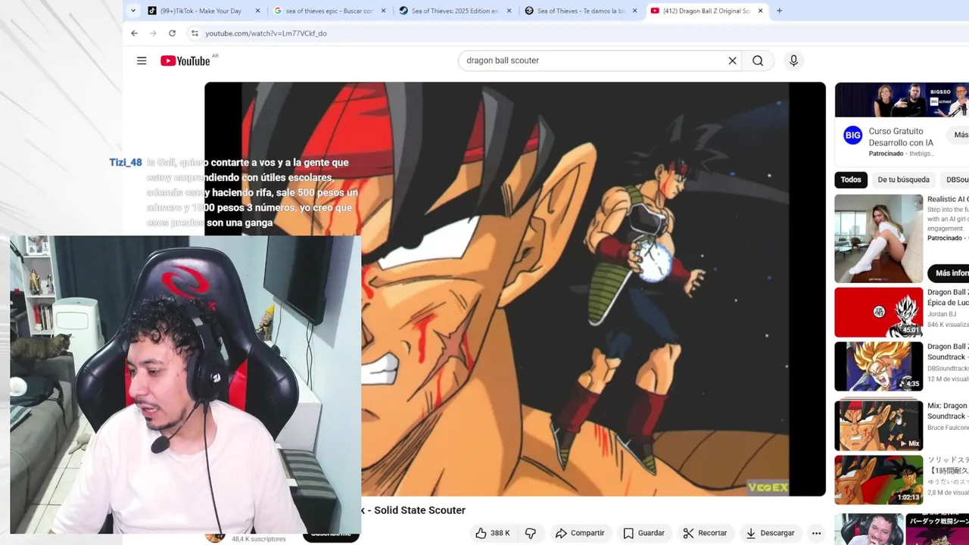Run search with the magnifier button

[758, 61]
